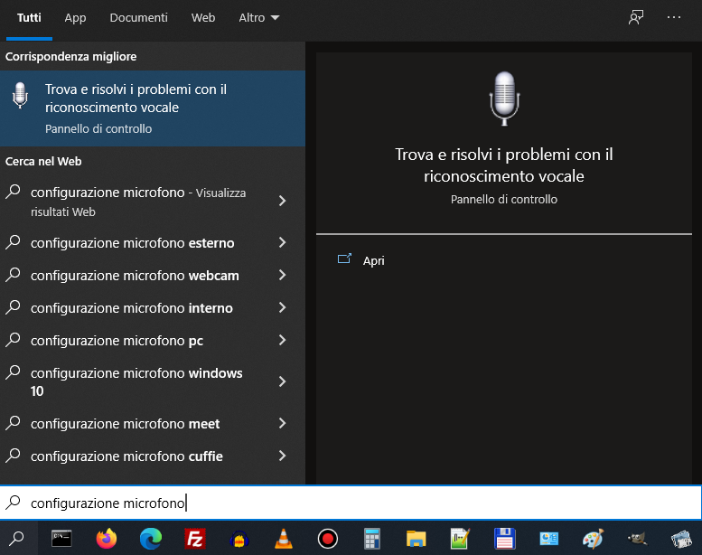Click the Apri action in the preview pane

coord(374,260)
